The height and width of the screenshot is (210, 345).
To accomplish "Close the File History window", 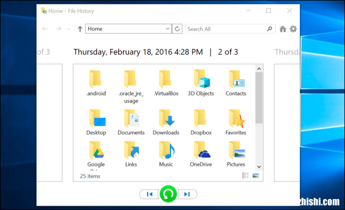I will click(290, 11).
